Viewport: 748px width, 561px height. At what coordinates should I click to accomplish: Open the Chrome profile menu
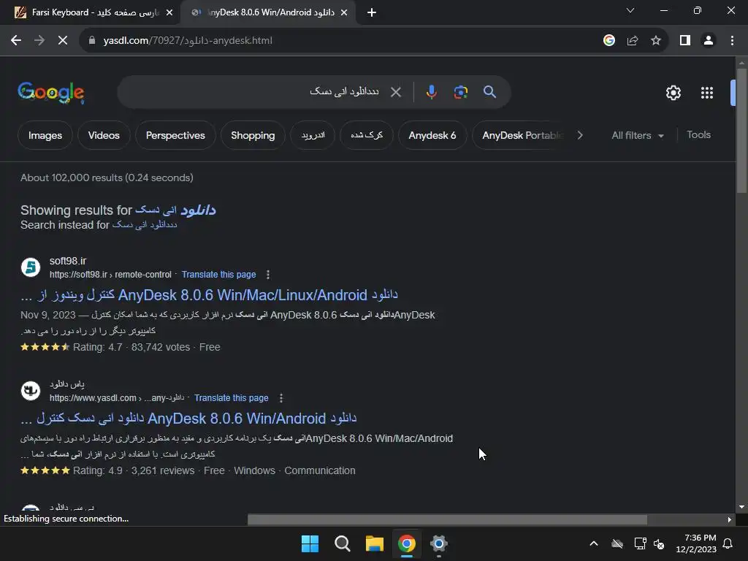click(x=709, y=41)
